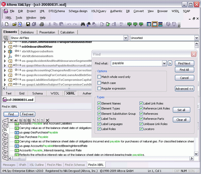201x174 pixels.
Task: Click the file filter icon beside Show All Files
Action: [6, 38]
